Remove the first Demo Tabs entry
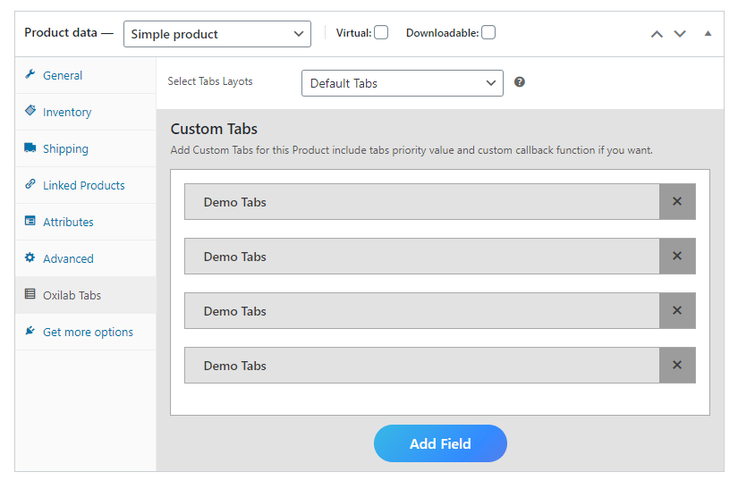738x489 pixels. coord(677,201)
